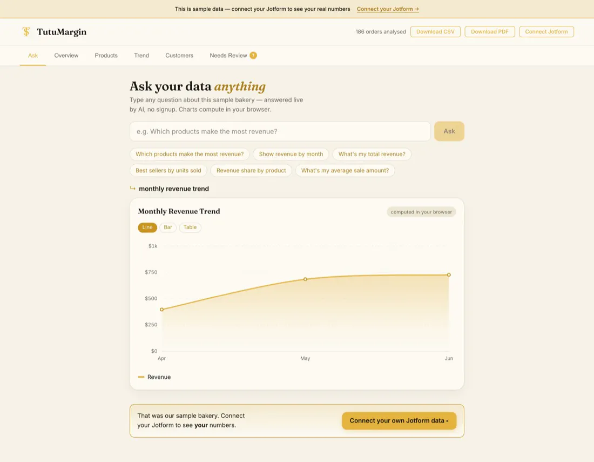
Task: Click the 'computed in your browser' badge
Action: click(x=421, y=212)
